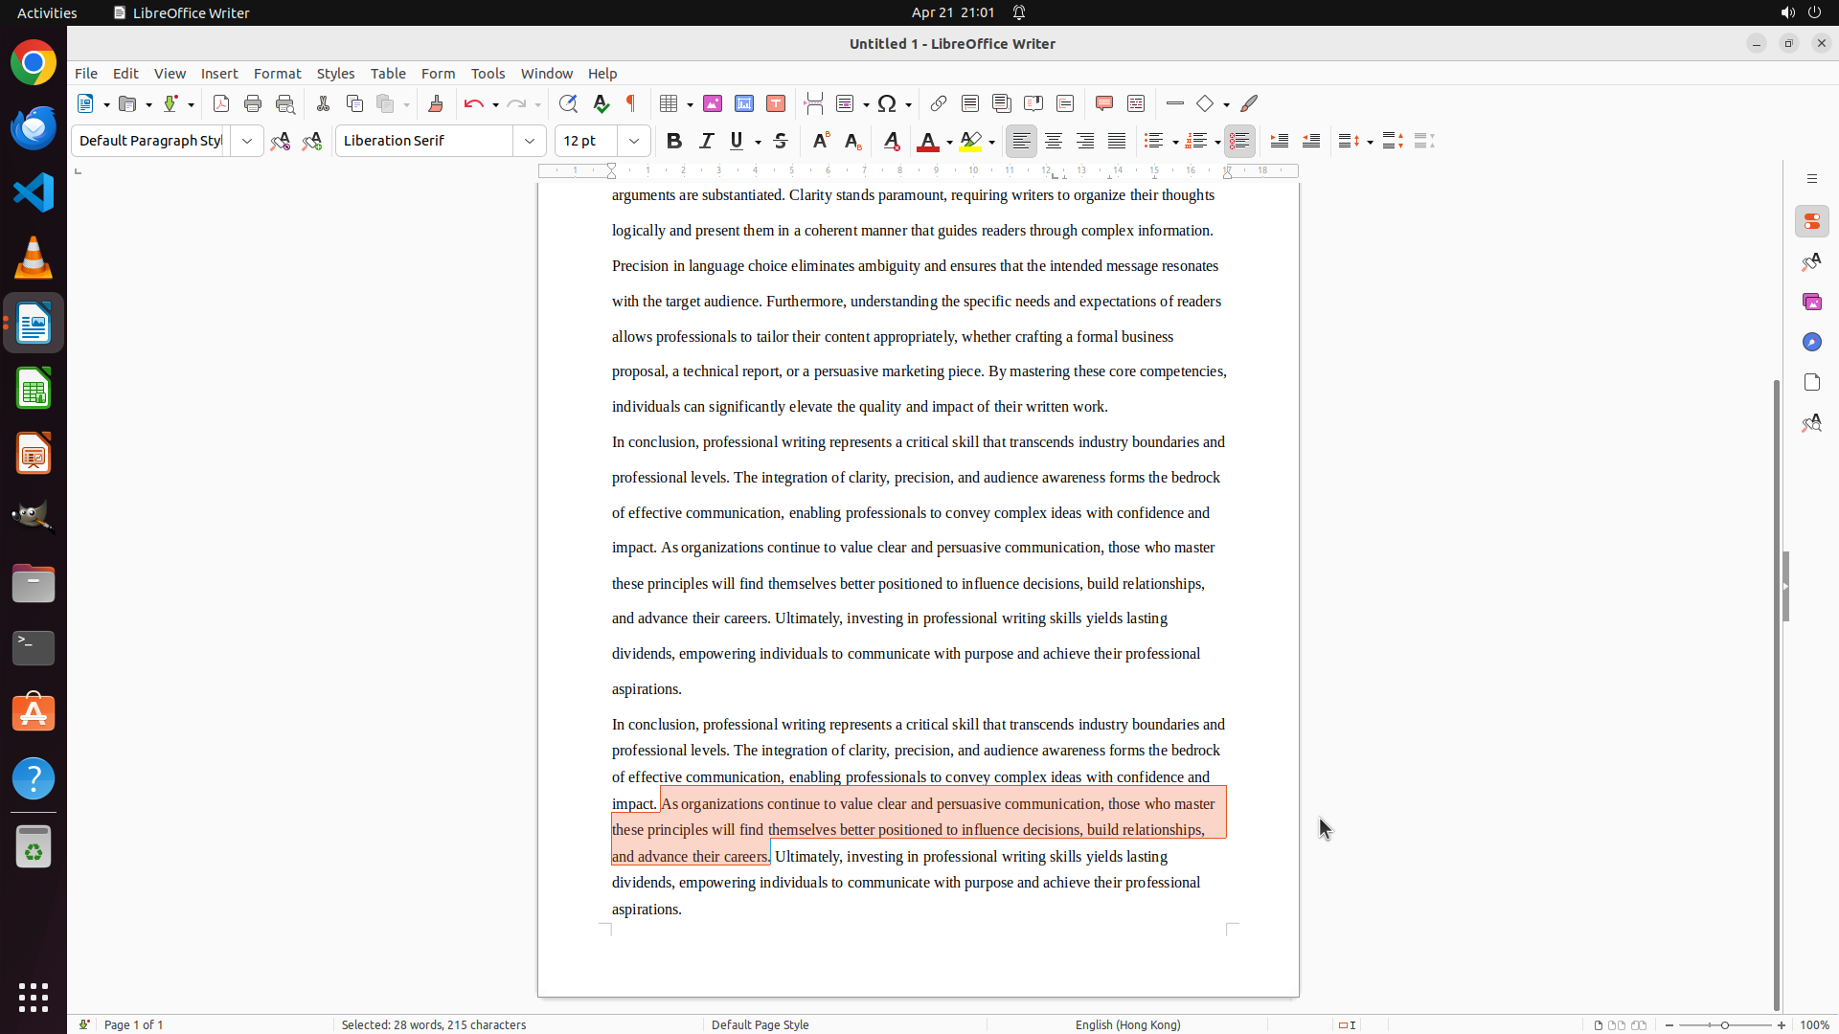Click the Clone Formatting paintbrush icon

[x=436, y=103]
